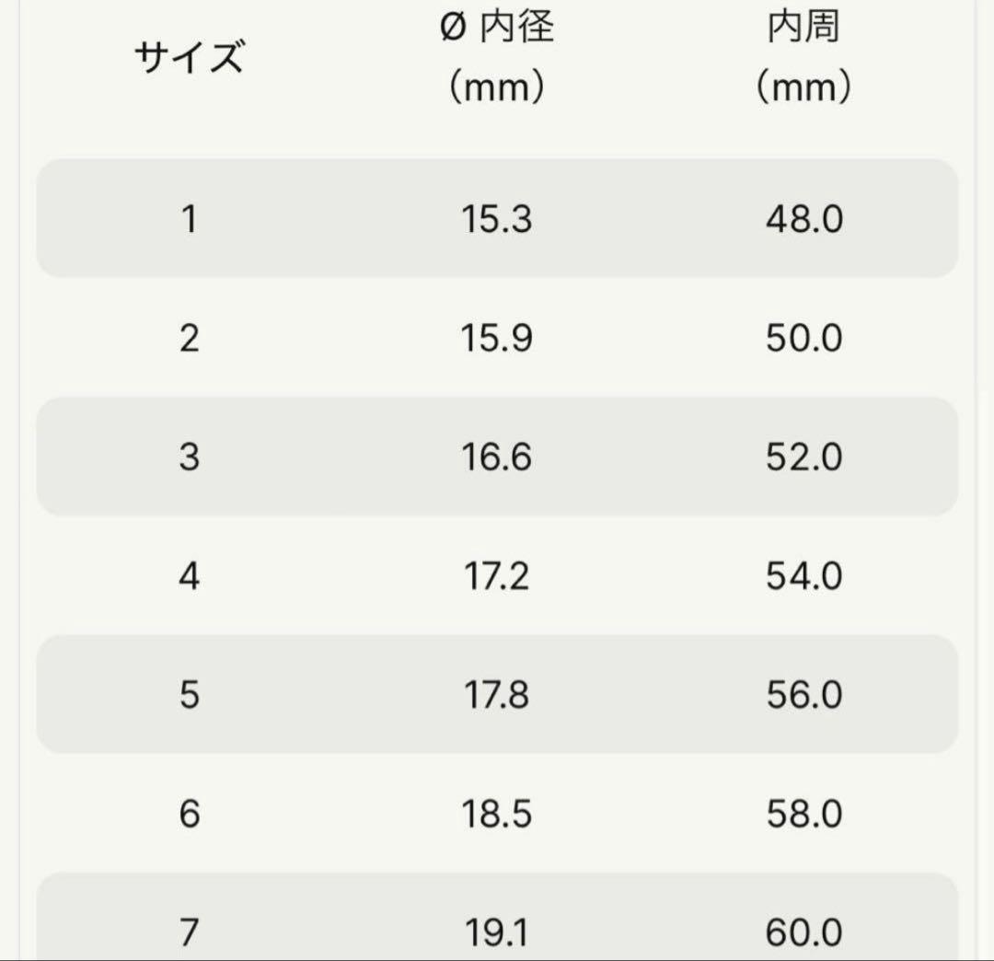Click the Ø 内径 (mm) column header
The height and width of the screenshot is (961, 994).
[x=497, y=59]
